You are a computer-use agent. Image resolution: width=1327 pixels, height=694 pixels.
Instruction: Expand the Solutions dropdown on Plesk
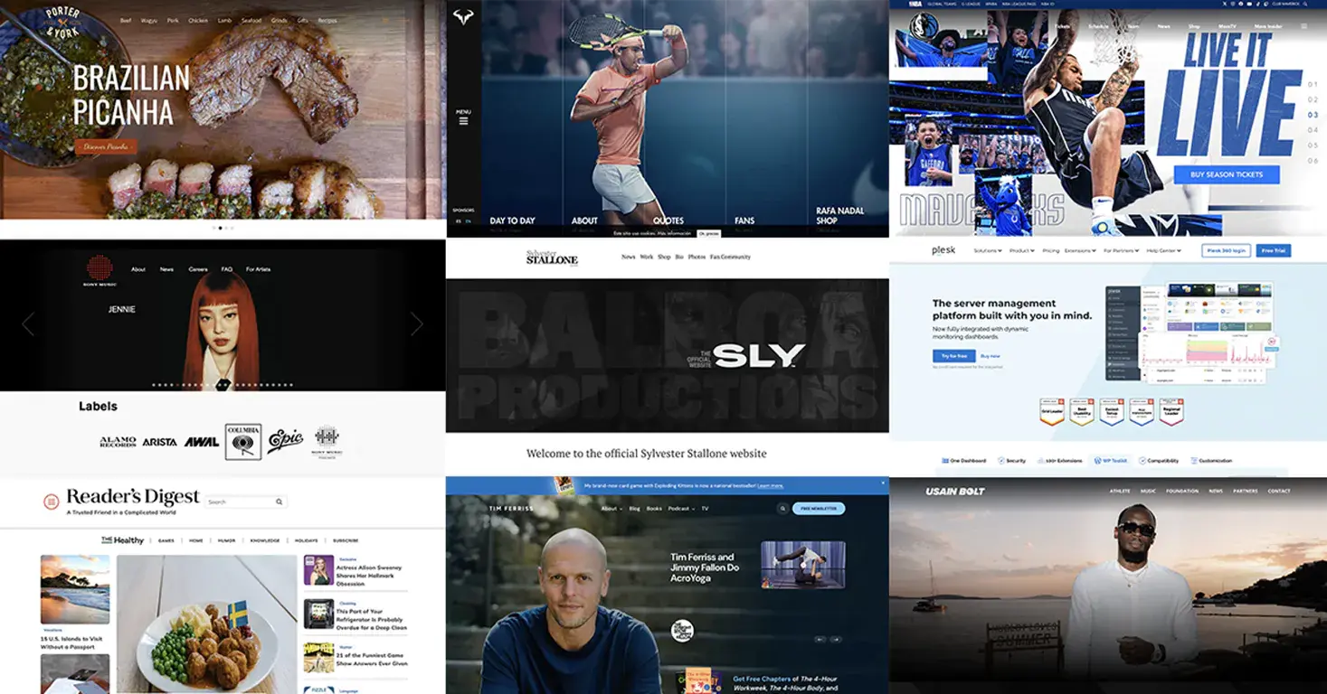click(985, 250)
